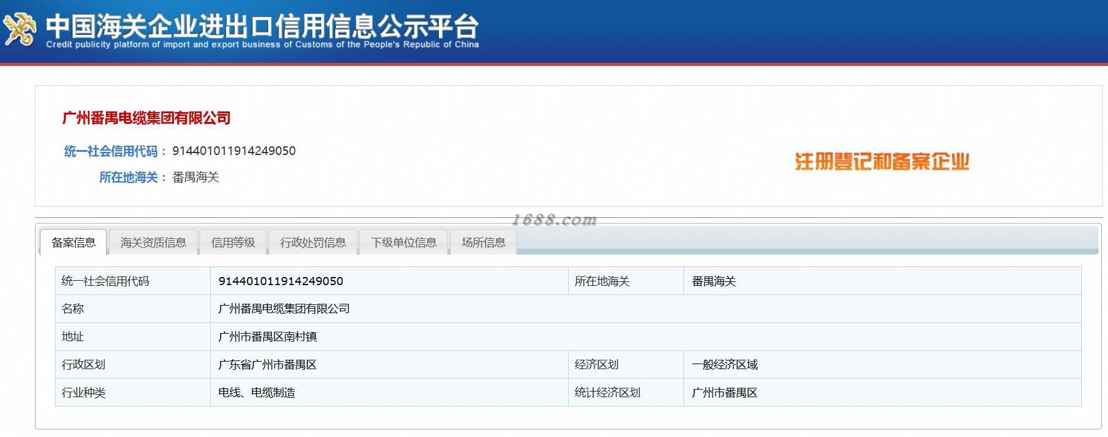Click the 所在地海关 table cell label
This screenshot has width=1108, height=437.
[x=602, y=281]
